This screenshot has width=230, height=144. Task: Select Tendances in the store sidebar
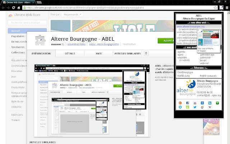pos(18,47)
